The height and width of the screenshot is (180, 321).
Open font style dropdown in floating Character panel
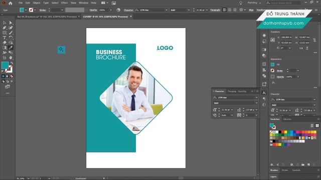click(x=256, y=103)
